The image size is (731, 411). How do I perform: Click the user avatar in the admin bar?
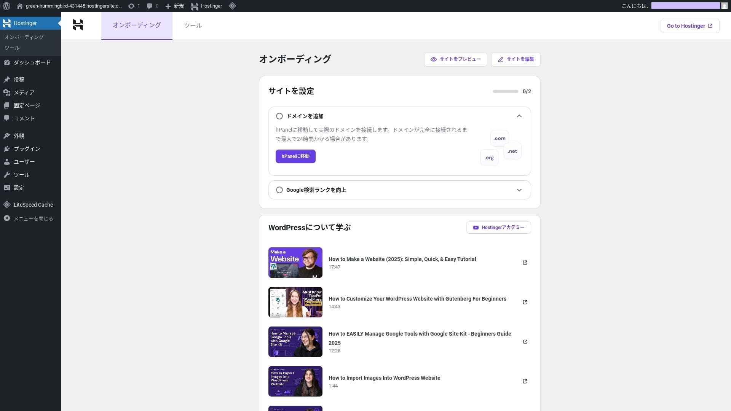point(724,6)
